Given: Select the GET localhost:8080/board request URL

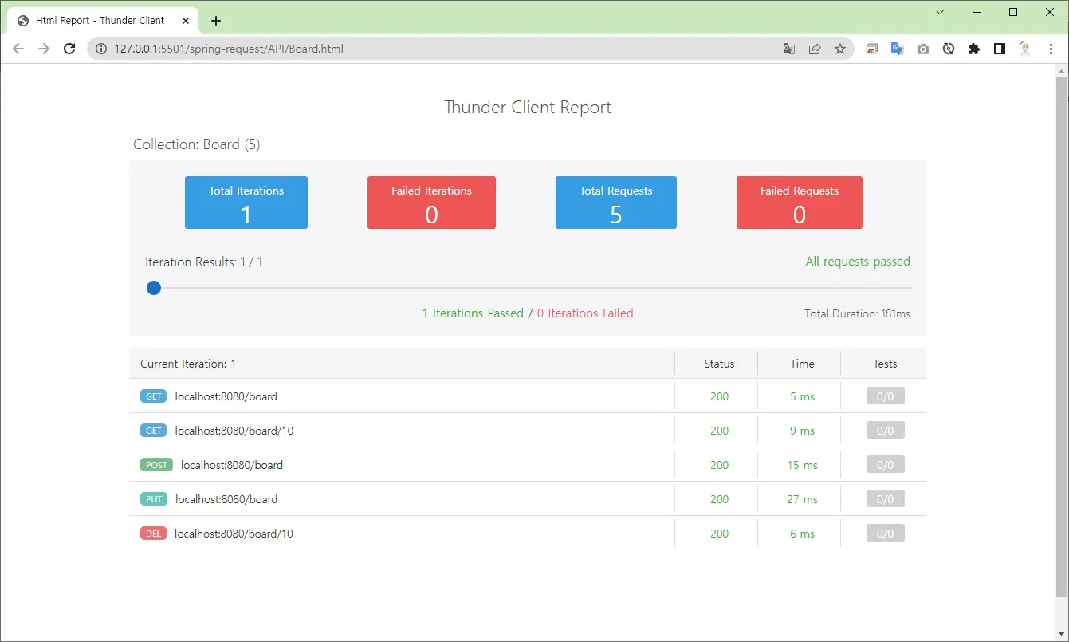Looking at the screenshot, I should pyautogui.click(x=226, y=396).
